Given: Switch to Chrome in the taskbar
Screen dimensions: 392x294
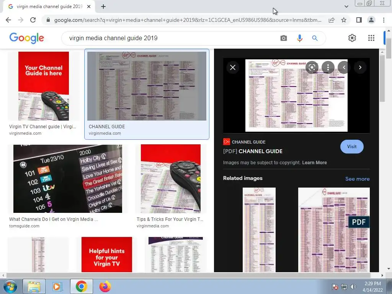Looking at the screenshot, I should tap(81, 286).
